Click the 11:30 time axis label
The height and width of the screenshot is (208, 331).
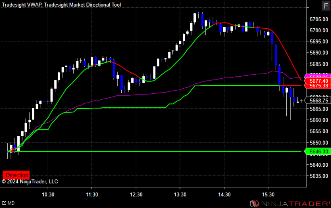pos(92,195)
